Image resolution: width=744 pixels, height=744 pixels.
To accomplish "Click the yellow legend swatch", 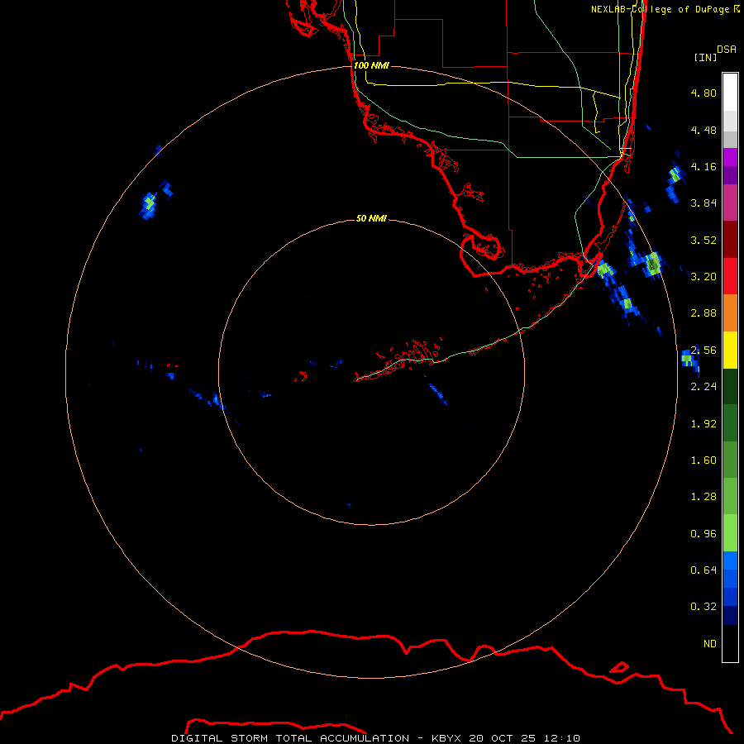I will pyautogui.click(x=730, y=350).
